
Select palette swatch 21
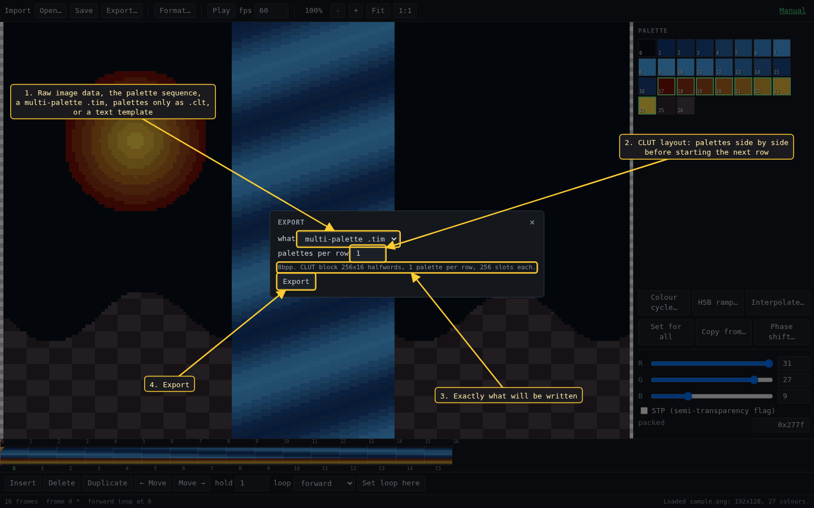(x=743, y=86)
